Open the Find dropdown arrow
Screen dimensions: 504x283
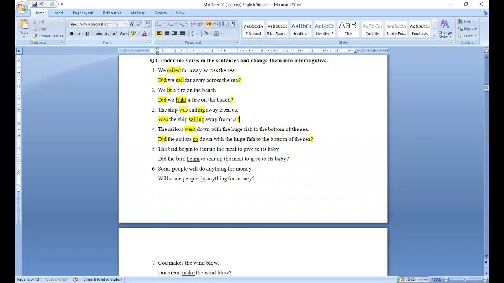pyautogui.click(x=474, y=22)
